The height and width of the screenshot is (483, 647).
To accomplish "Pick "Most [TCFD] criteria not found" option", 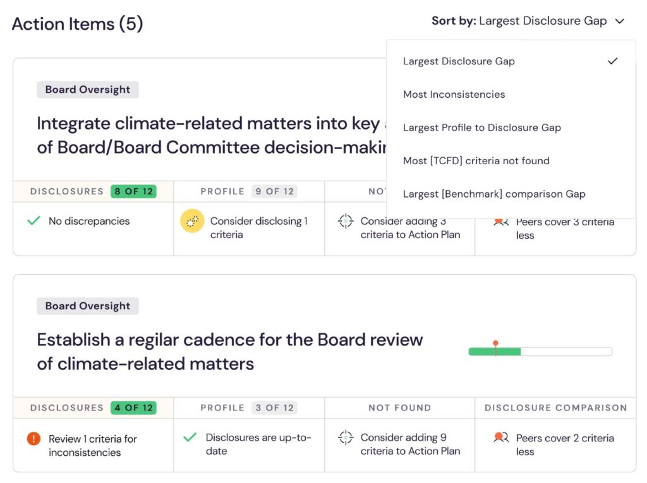I will pos(476,160).
